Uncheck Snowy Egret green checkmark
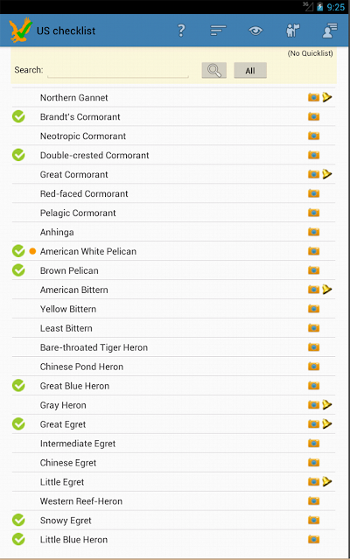The height and width of the screenshot is (560, 350). click(18, 520)
